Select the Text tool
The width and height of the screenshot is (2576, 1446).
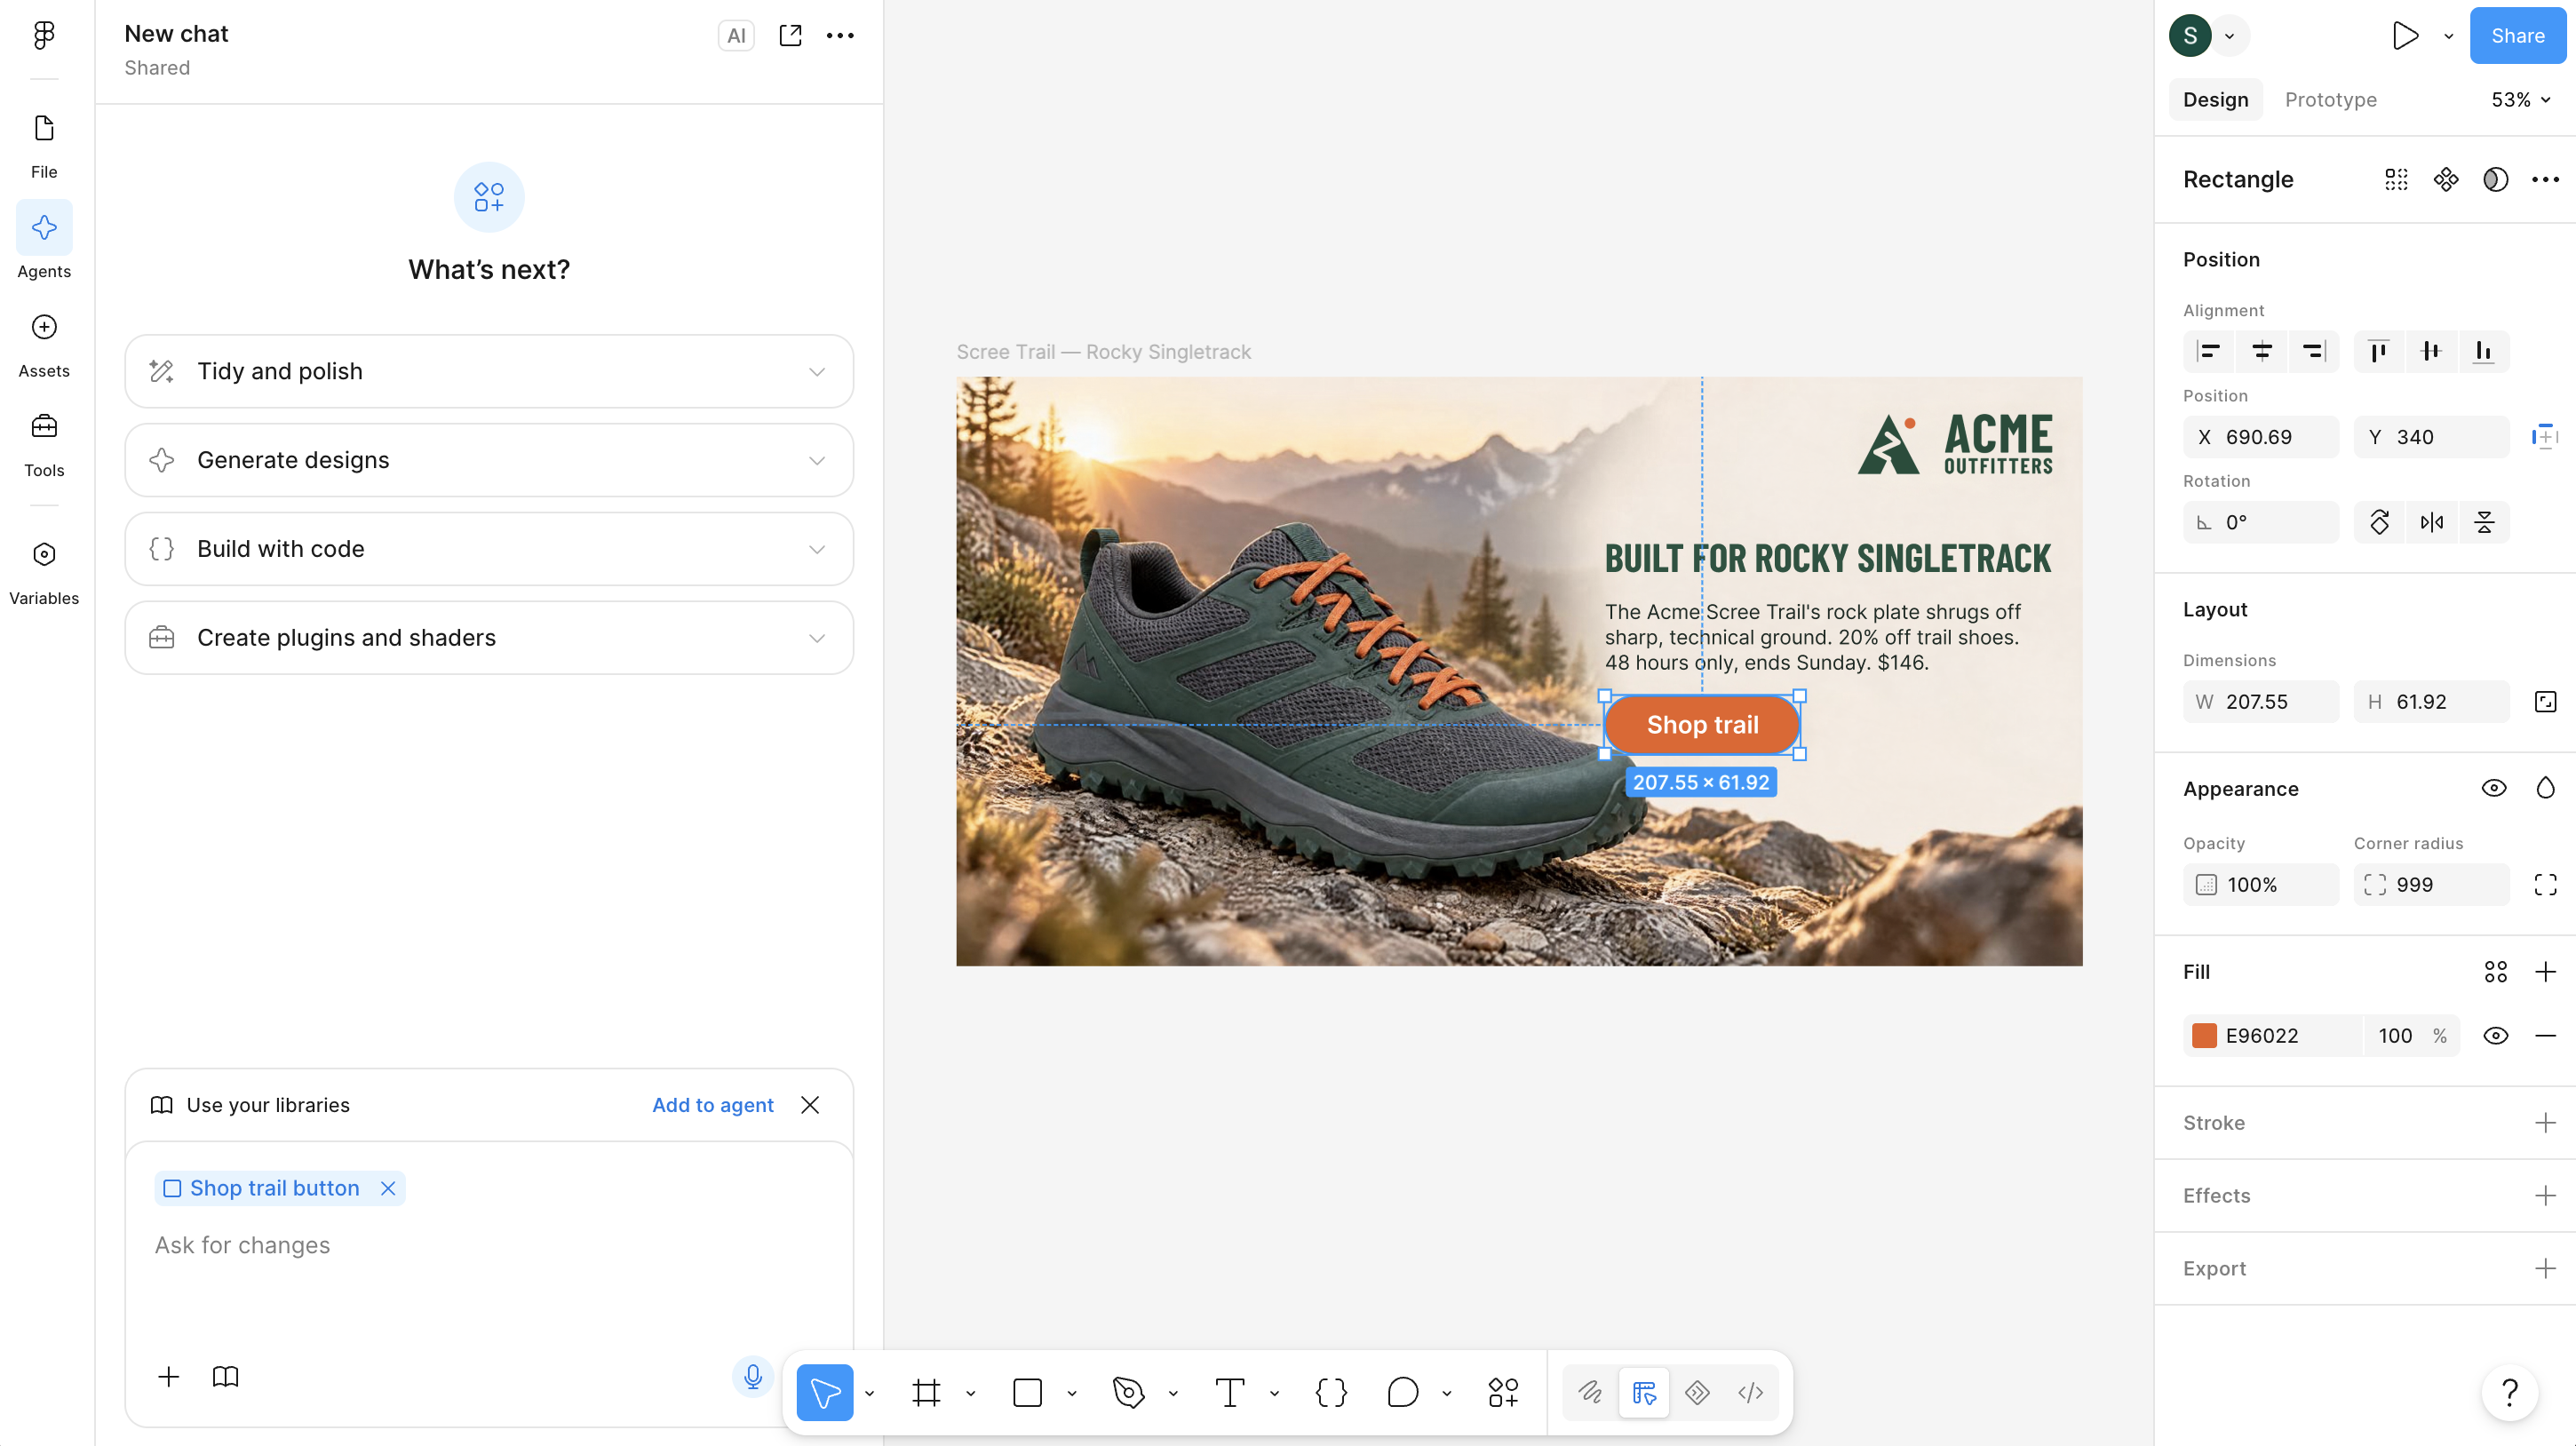[1230, 1392]
